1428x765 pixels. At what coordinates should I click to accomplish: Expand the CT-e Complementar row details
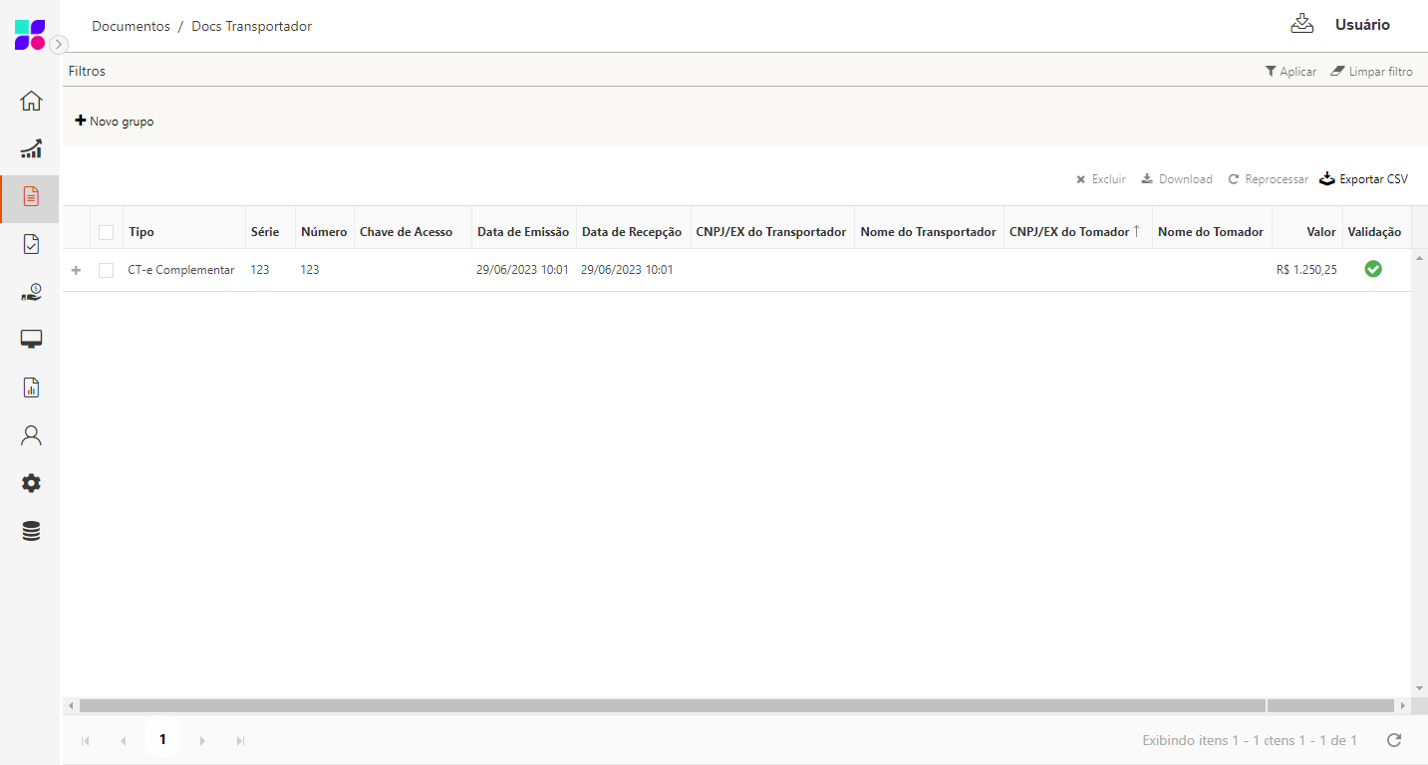tap(77, 270)
